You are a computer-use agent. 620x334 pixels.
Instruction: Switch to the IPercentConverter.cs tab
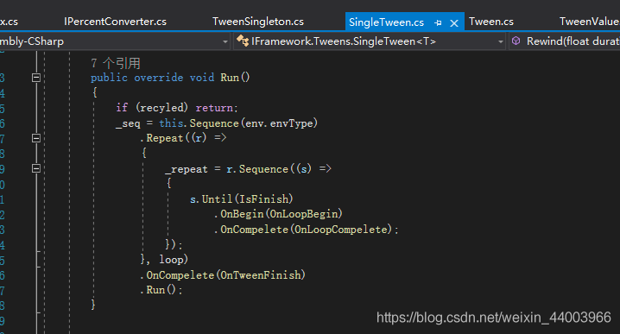[115, 22]
